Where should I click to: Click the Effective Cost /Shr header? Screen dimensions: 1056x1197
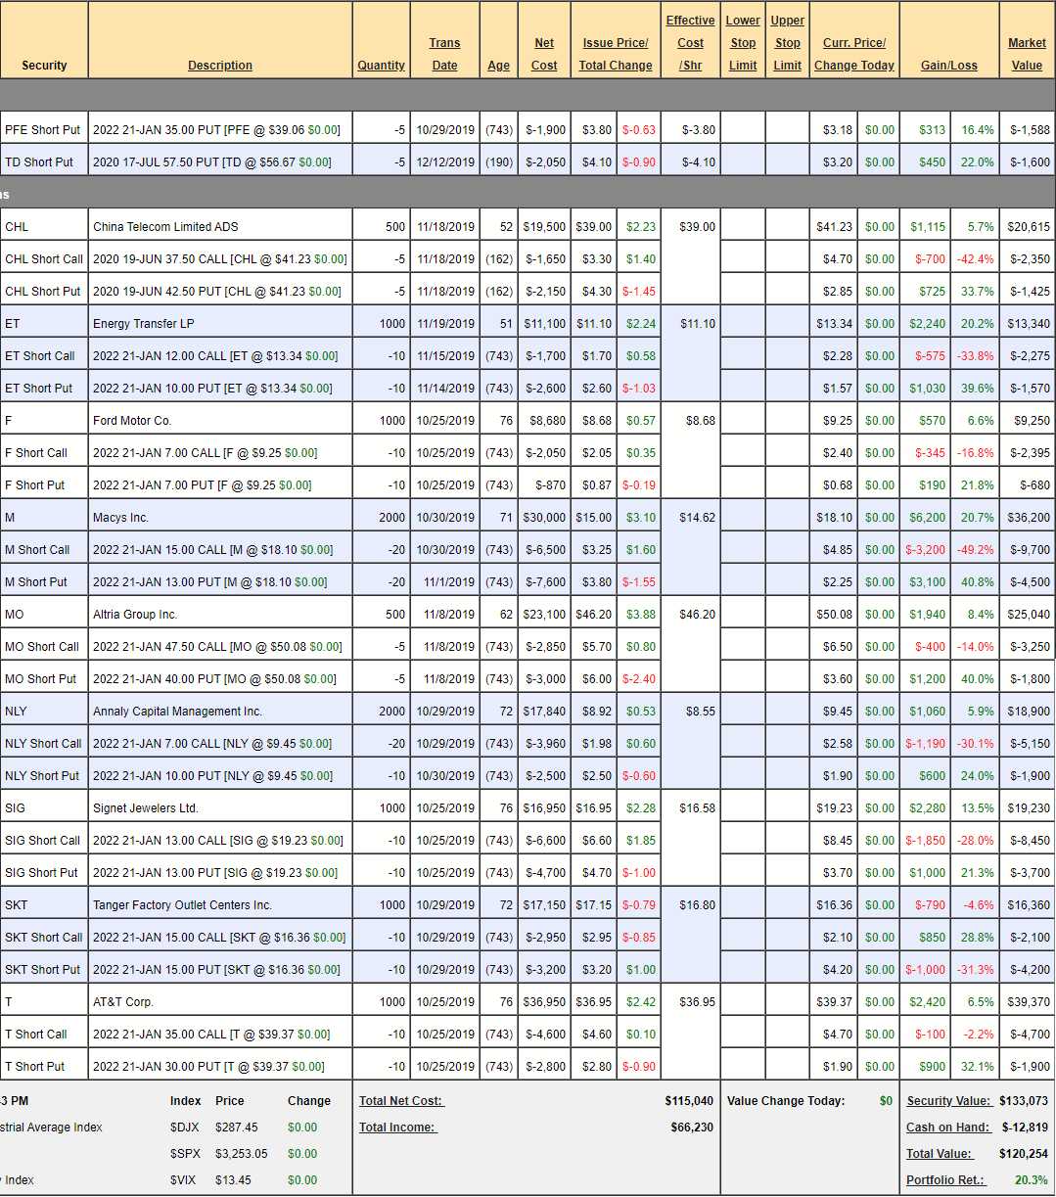690,43
